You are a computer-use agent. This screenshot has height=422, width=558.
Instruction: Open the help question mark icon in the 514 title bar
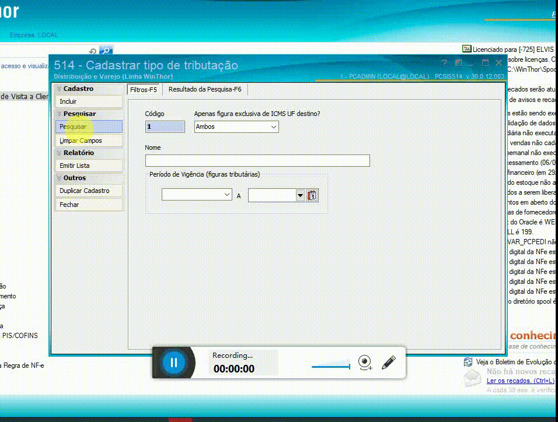[444, 63]
